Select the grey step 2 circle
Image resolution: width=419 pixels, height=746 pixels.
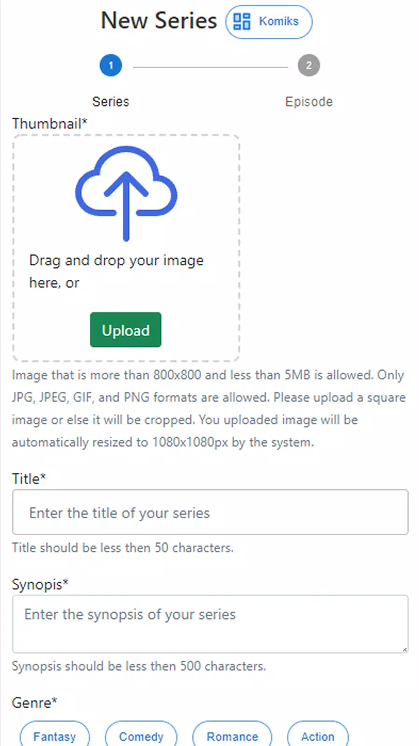pyautogui.click(x=309, y=65)
